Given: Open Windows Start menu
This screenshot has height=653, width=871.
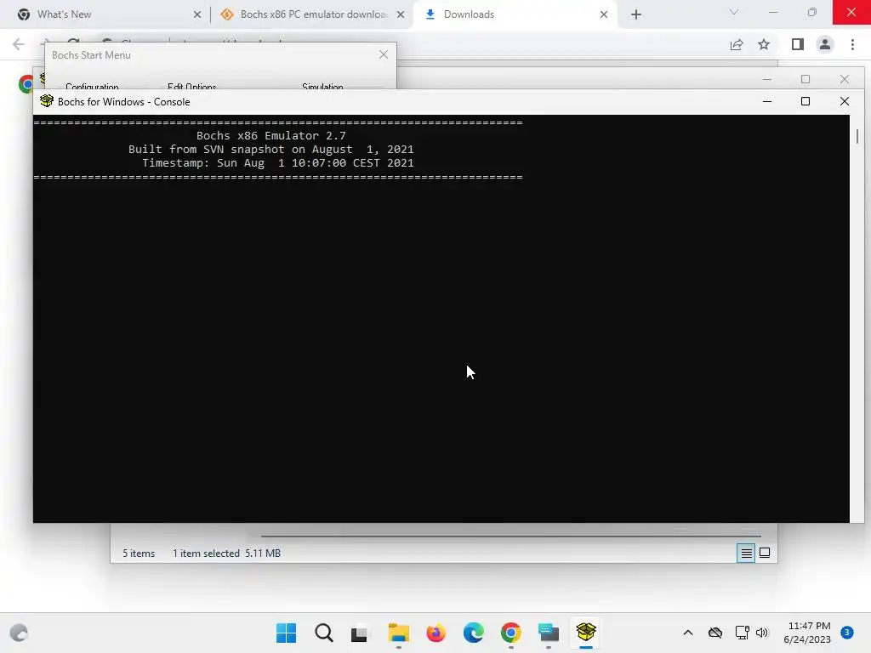Looking at the screenshot, I should [286, 633].
